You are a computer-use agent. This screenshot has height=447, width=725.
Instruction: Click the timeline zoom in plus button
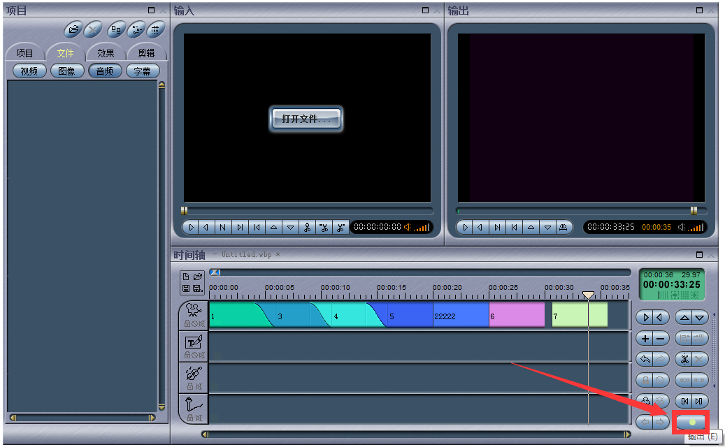click(644, 338)
